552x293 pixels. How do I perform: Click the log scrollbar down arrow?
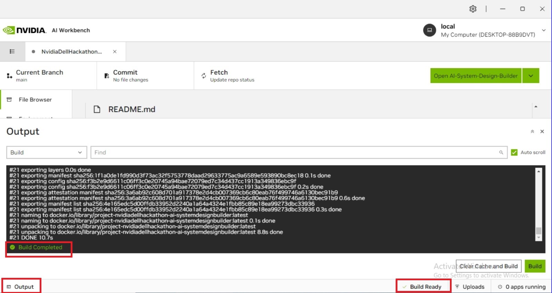tap(539, 238)
